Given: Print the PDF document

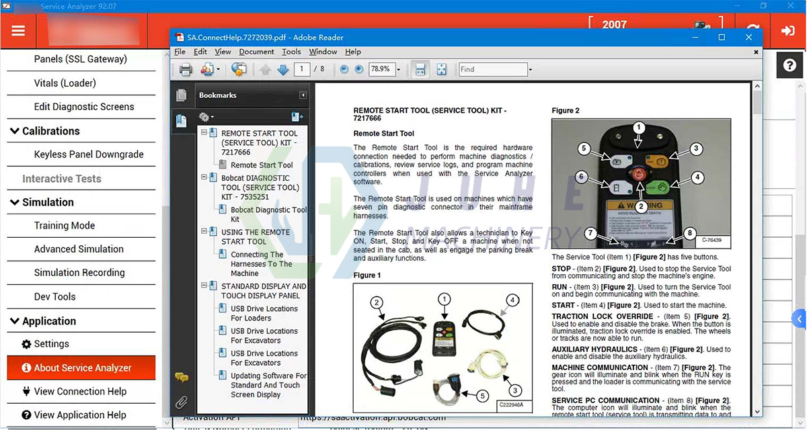Looking at the screenshot, I should 185,69.
